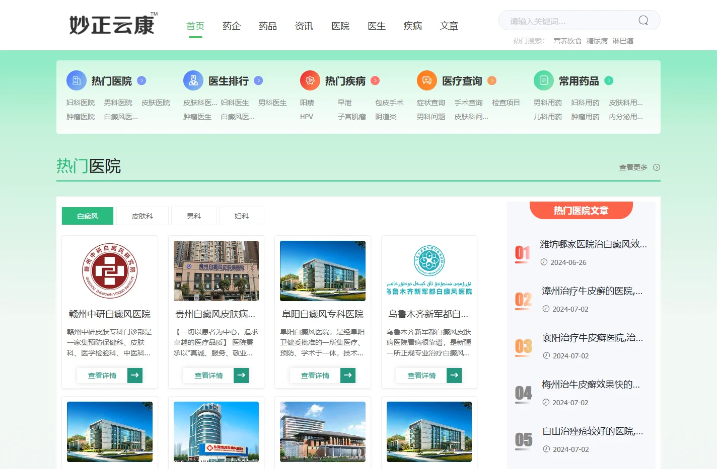Click hot search term 糖尿病
The height and width of the screenshot is (469, 717).
tap(597, 41)
